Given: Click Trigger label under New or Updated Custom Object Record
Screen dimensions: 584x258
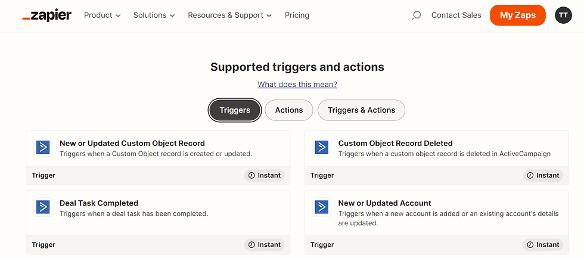Looking at the screenshot, I should (44, 175).
